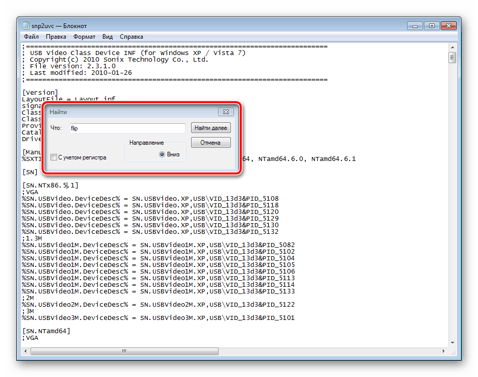
Task: Open the Справка menu
Action: [131, 37]
